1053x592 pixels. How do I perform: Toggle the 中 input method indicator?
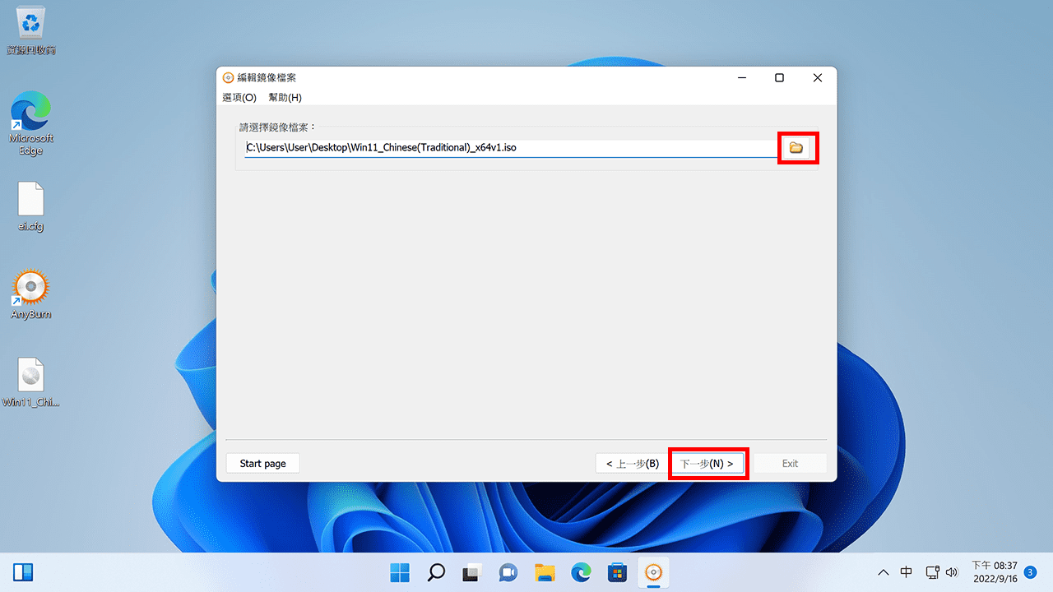coord(906,572)
